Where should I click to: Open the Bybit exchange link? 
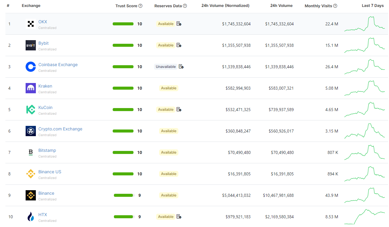(x=44, y=43)
